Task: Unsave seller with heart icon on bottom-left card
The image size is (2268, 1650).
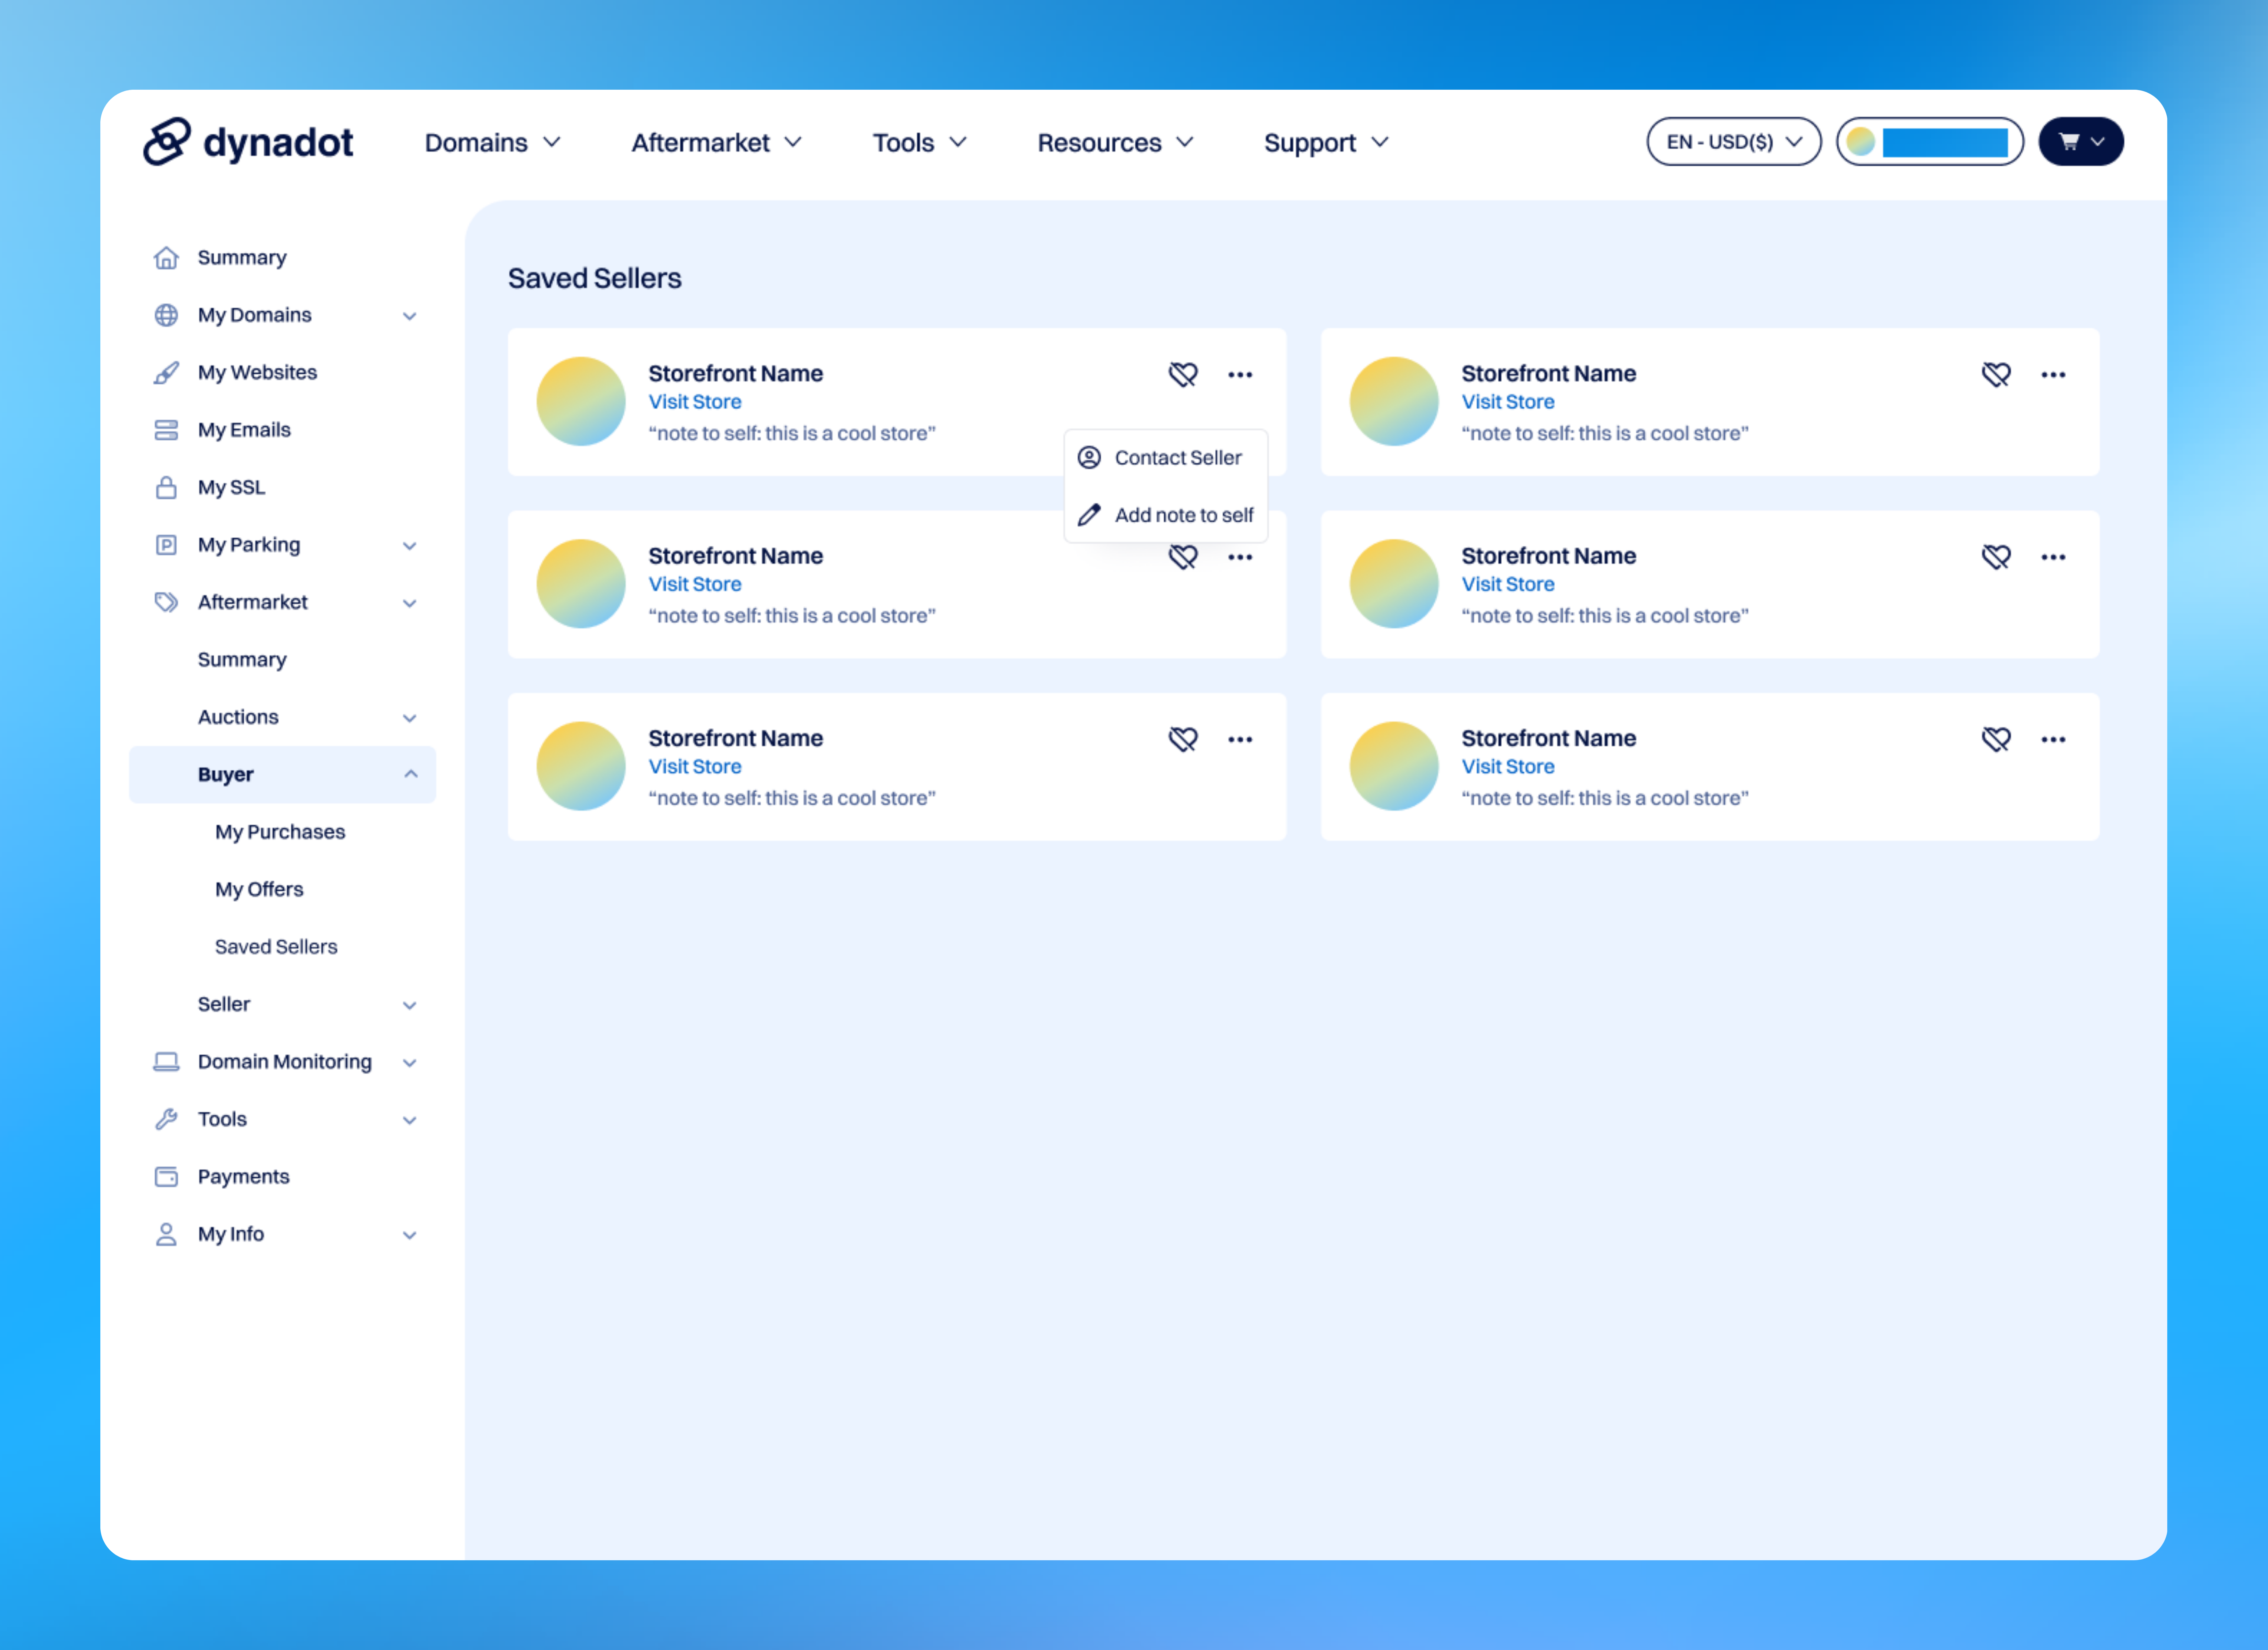Action: [1183, 739]
